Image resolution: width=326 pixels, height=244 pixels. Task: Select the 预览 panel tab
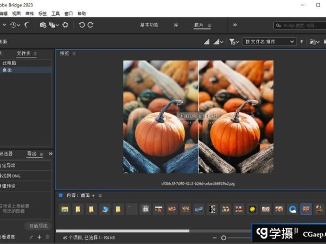(x=65, y=54)
